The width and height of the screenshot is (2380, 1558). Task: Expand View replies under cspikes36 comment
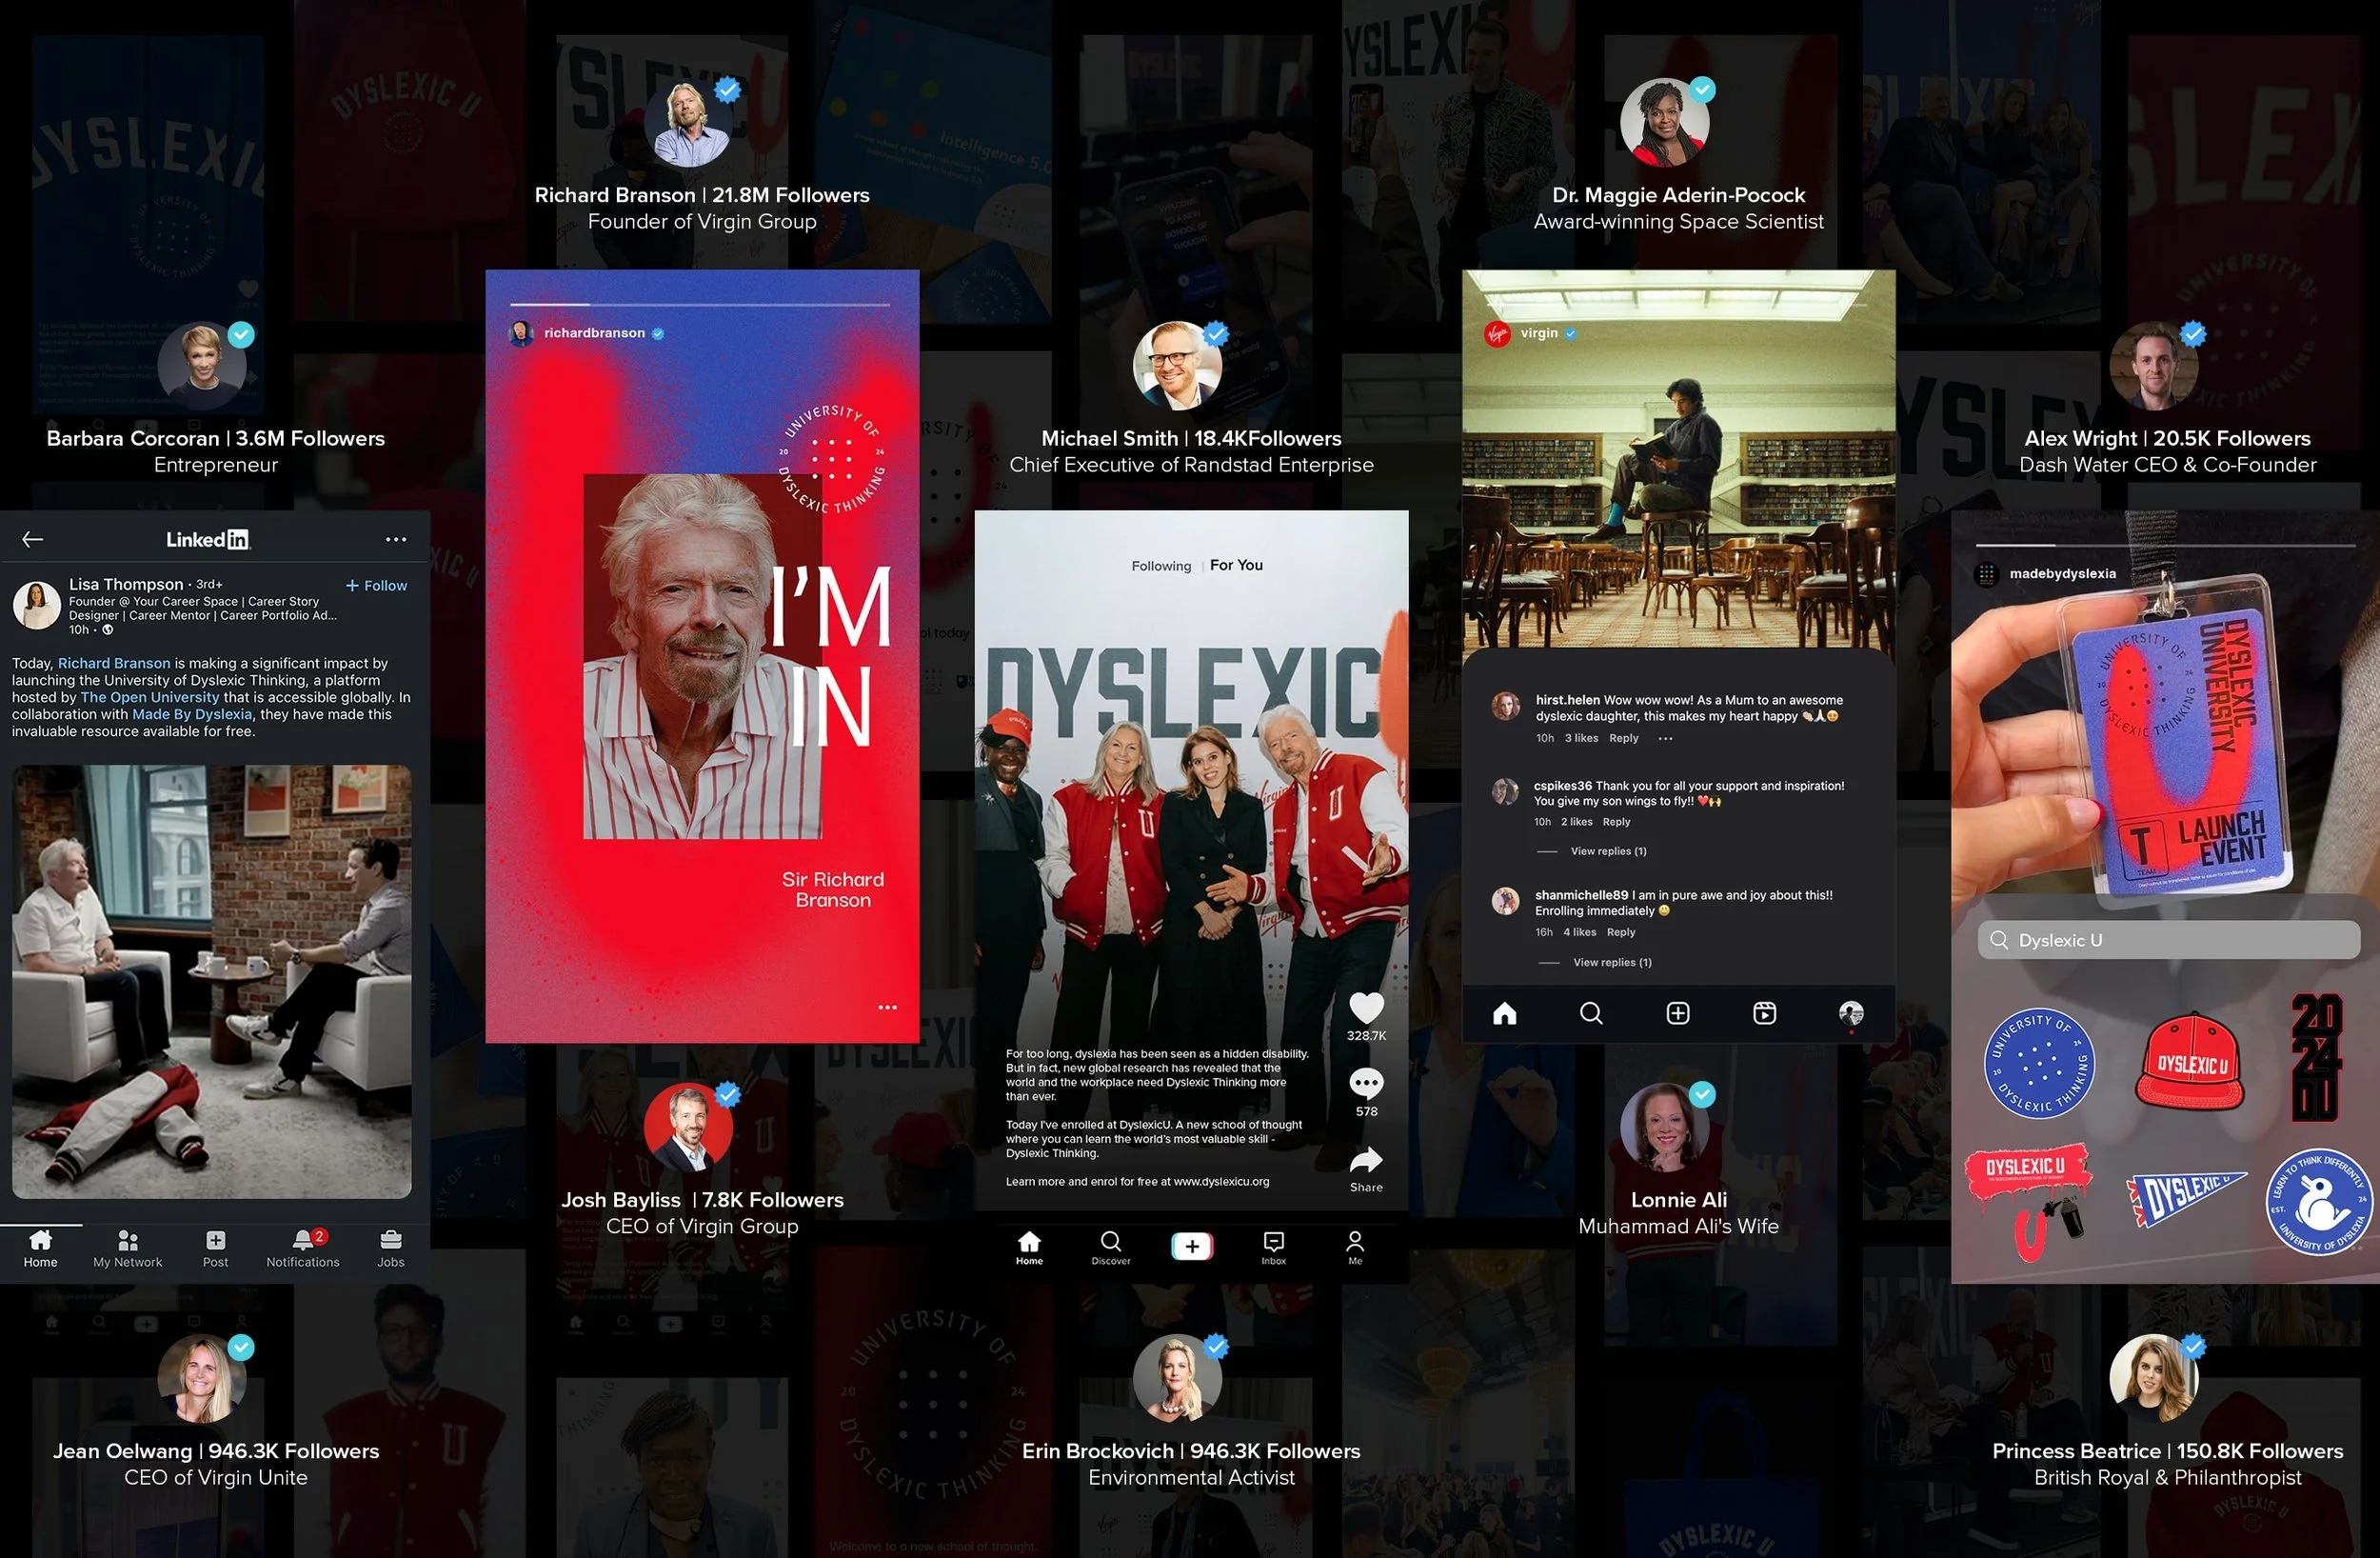pyautogui.click(x=1608, y=851)
